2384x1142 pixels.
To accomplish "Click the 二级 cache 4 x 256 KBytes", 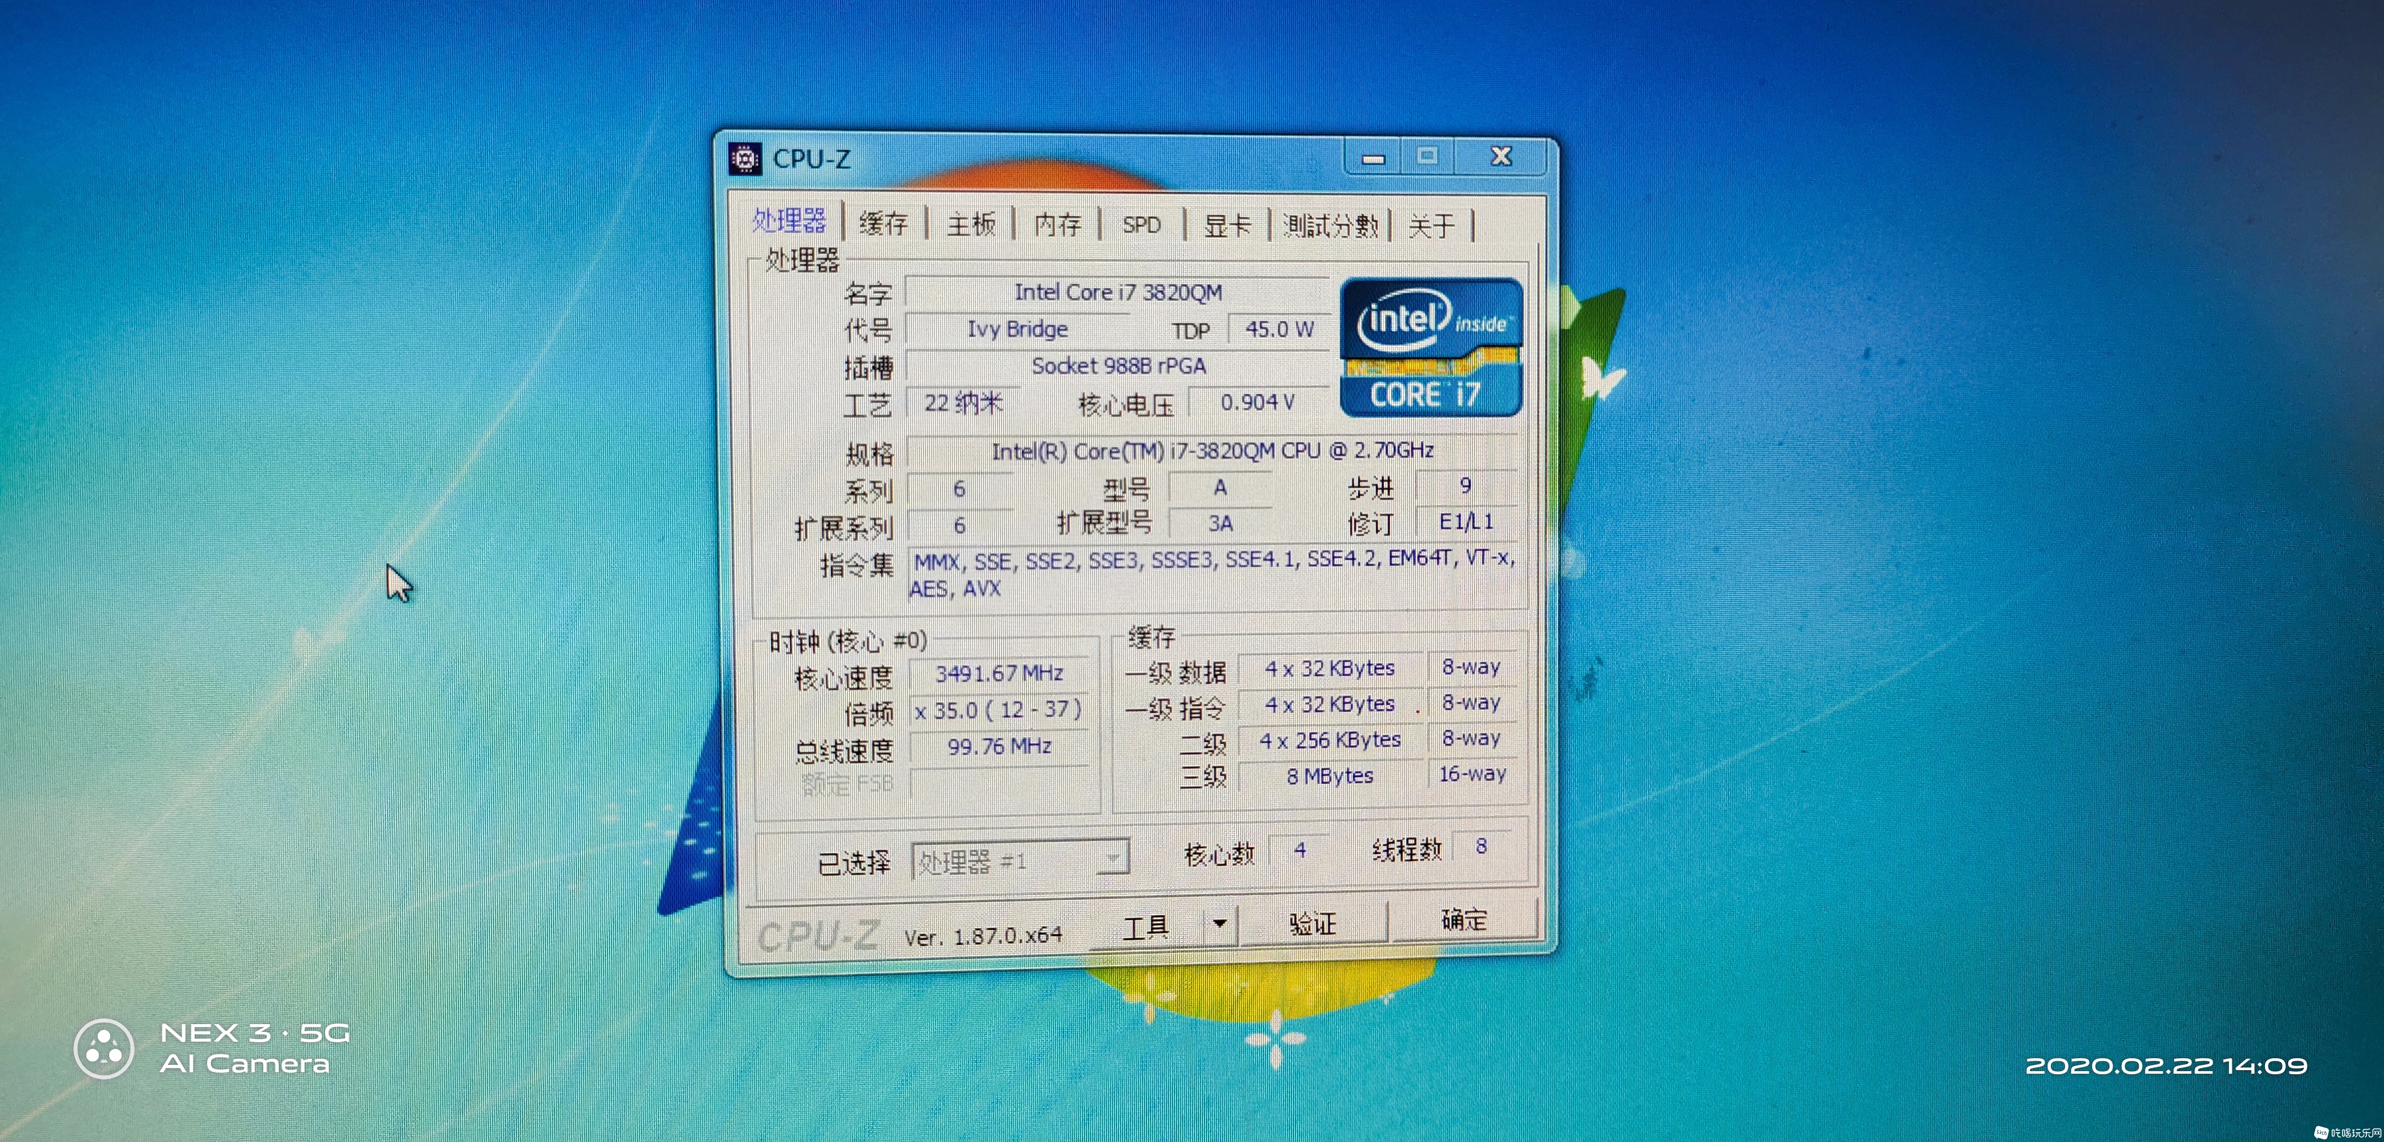I will [1330, 740].
